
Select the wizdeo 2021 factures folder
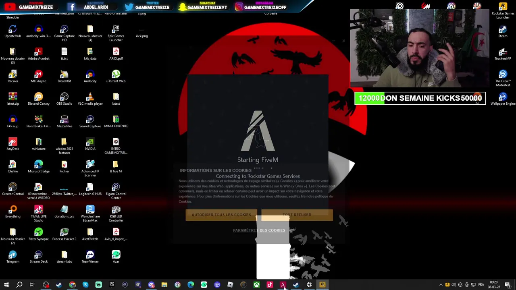(64, 146)
